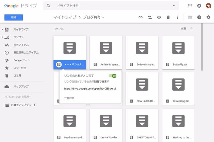This screenshot has height=142, width=214.
Task: Click the add people share icon
Action: tap(150, 17)
